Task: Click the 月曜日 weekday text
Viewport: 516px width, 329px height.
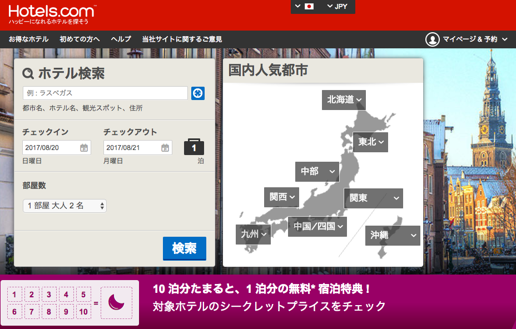Action: [x=113, y=161]
